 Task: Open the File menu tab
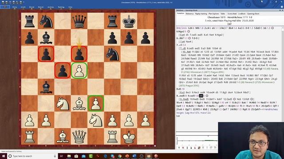(5, 7)
